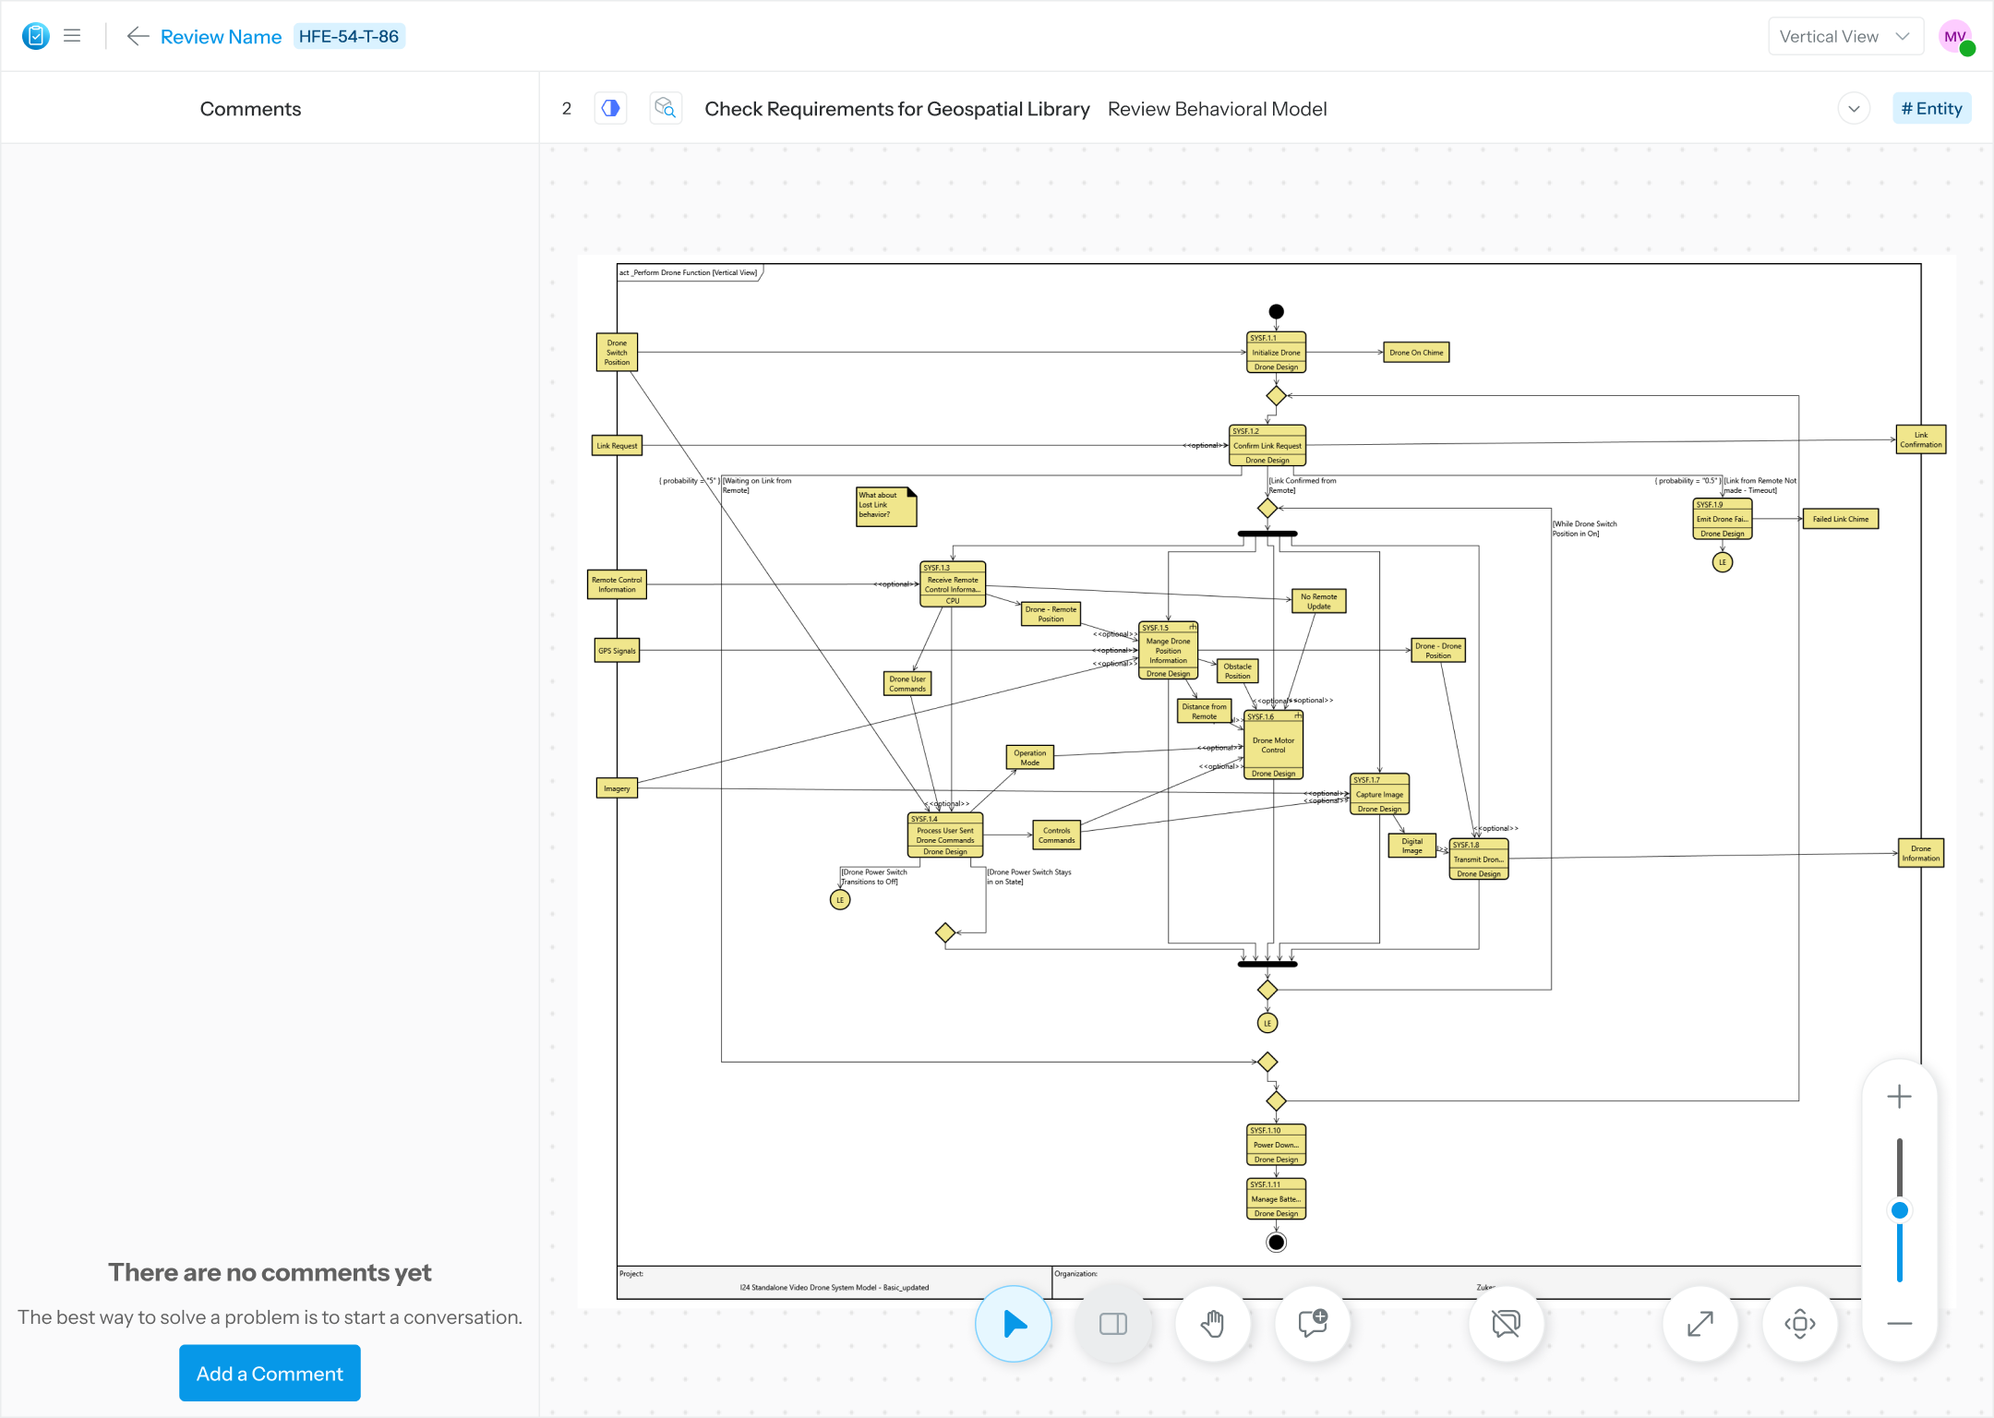The width and height of the screenshot is (1994, 1418).
Task: Click the search entity icon in header
Action: click(666, 109)
